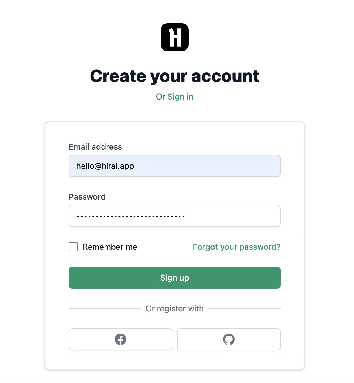This screenshot has width=354, height=383.
Task: Click the Email address field label
Action: coord(95,147)
